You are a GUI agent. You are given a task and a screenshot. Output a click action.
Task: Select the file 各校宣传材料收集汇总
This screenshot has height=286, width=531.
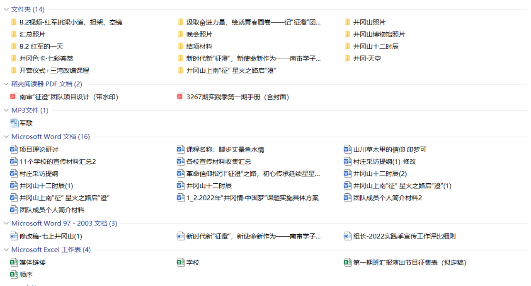pyautogui.click(x=218, y=161)
